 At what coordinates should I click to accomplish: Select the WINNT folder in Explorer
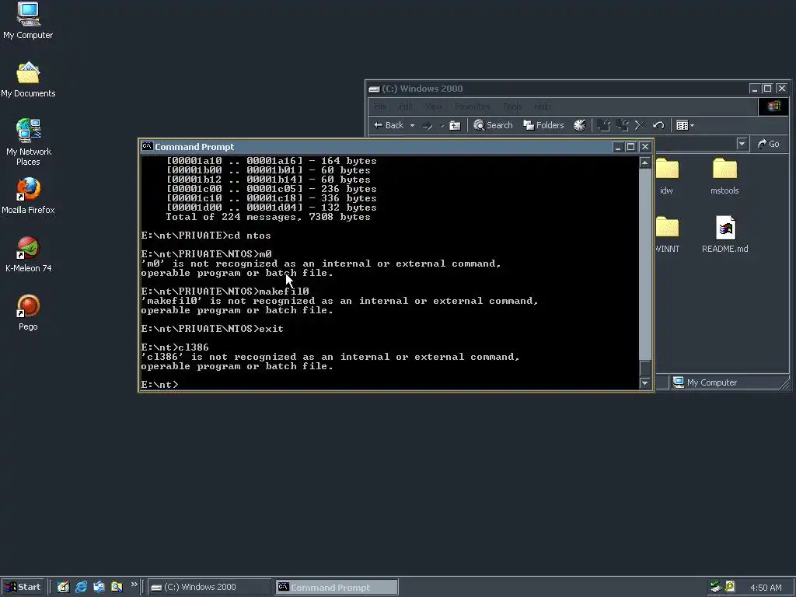666,234
